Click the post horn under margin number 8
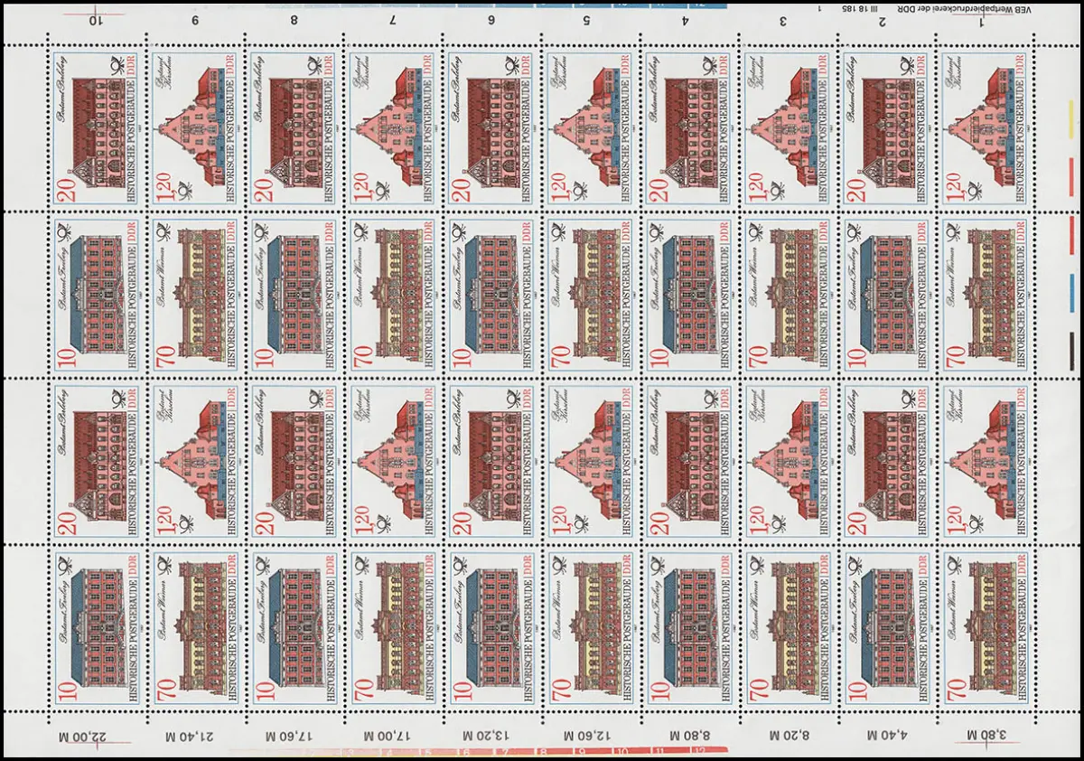1084x761 pixels. coord(313,66)
